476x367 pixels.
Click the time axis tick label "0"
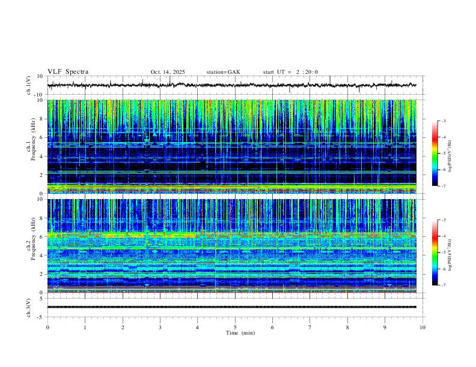click(x=47, y=327)
